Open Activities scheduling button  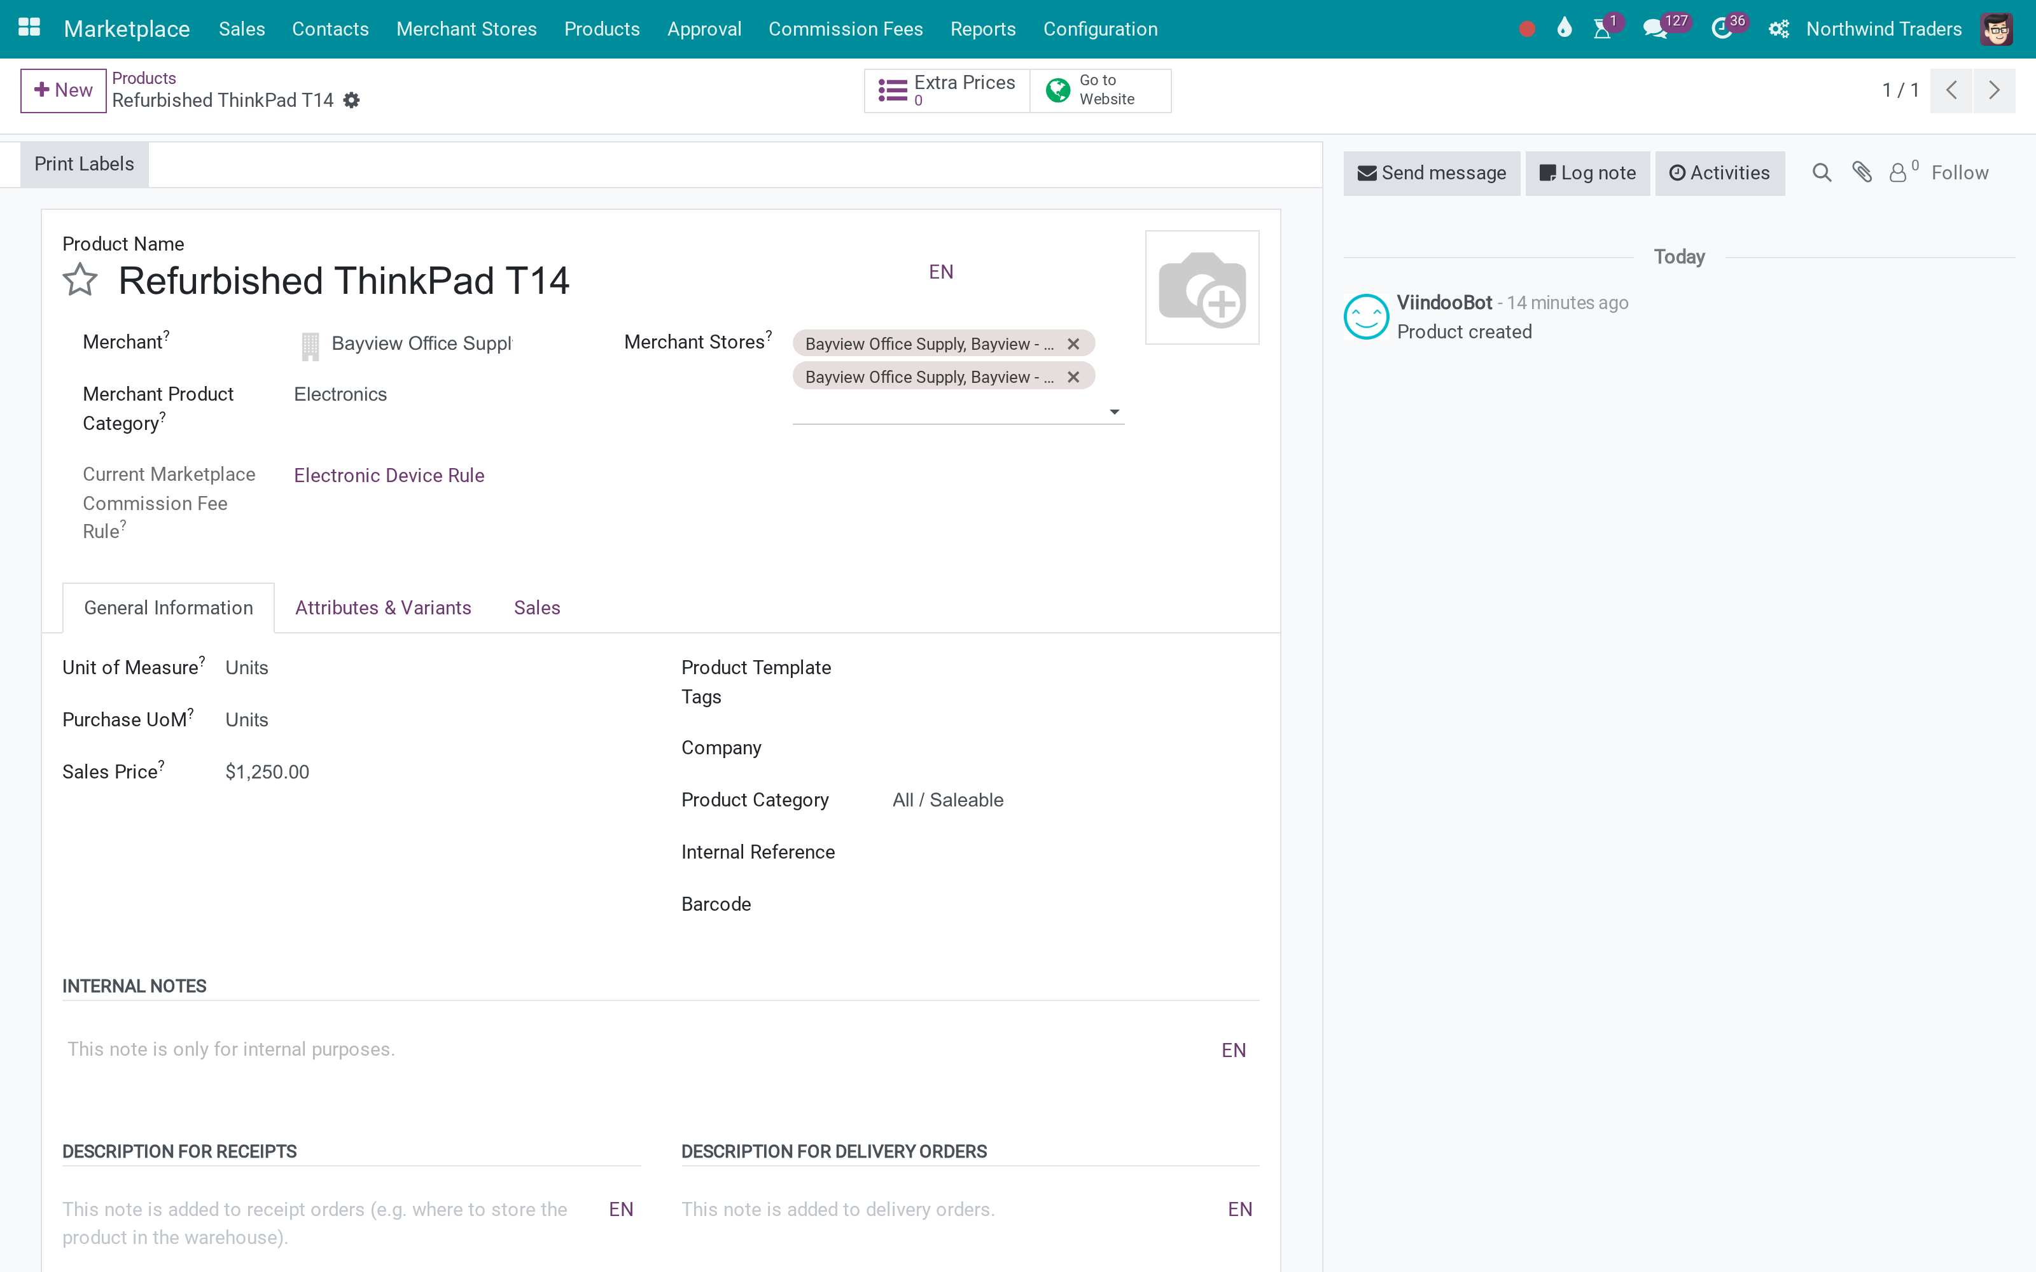(1720, 173)
